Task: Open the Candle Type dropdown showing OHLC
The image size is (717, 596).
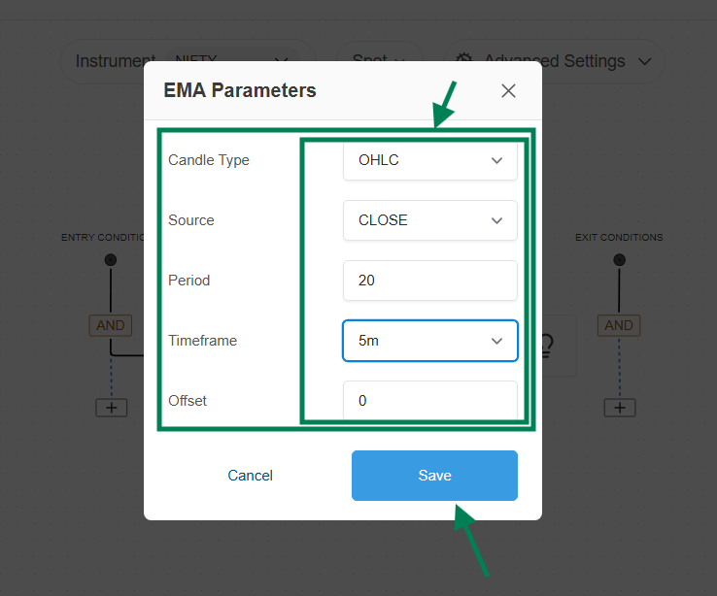Action: click(x=430, y=160)
